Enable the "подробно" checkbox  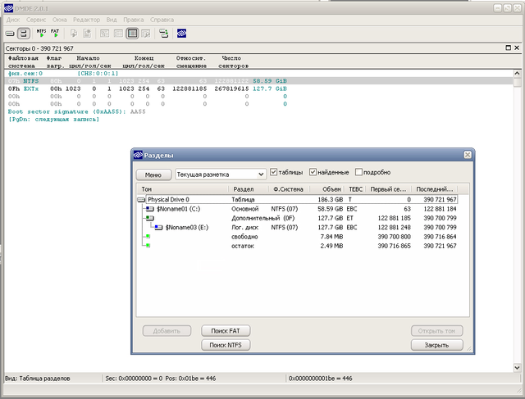coord(358,173)
